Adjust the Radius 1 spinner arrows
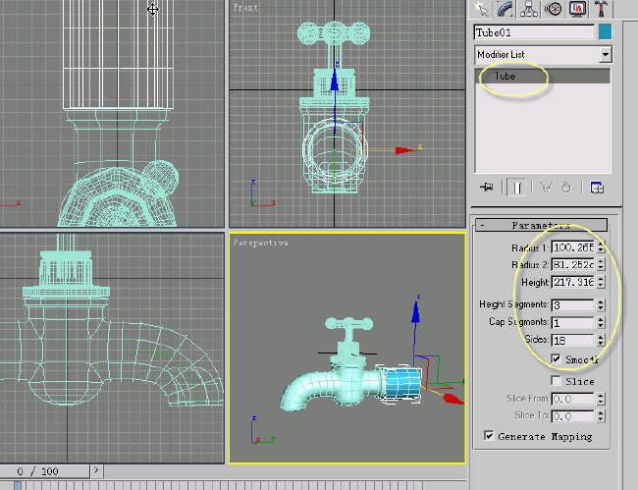The image size is (638, 490). click(601, 247)
